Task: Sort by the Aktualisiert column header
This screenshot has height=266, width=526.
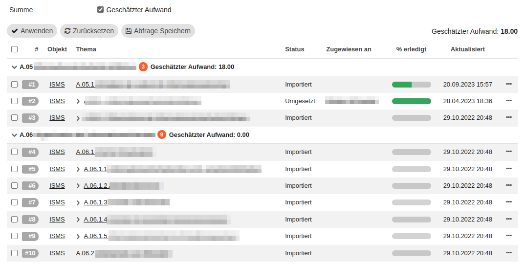Action: click(467, 49)
